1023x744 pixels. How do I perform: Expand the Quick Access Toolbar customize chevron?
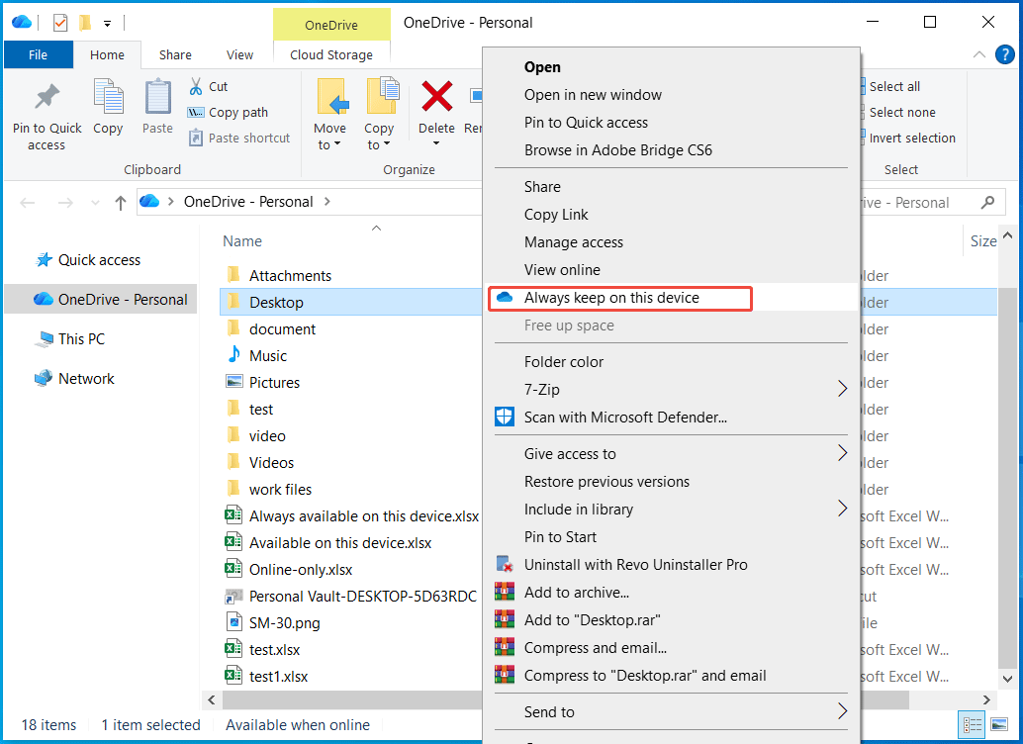click(105, 22)
